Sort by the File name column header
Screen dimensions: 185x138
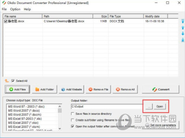click(23, 16)
